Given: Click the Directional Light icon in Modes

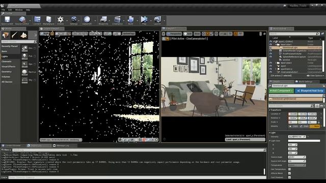Looking at the screenshot, I should [x=24, y=48].
